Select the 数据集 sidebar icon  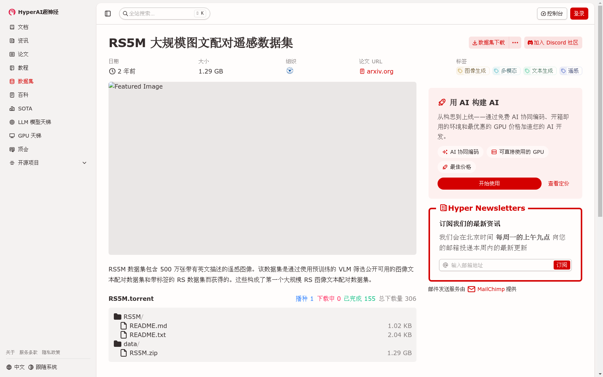(x=12, y=81)
